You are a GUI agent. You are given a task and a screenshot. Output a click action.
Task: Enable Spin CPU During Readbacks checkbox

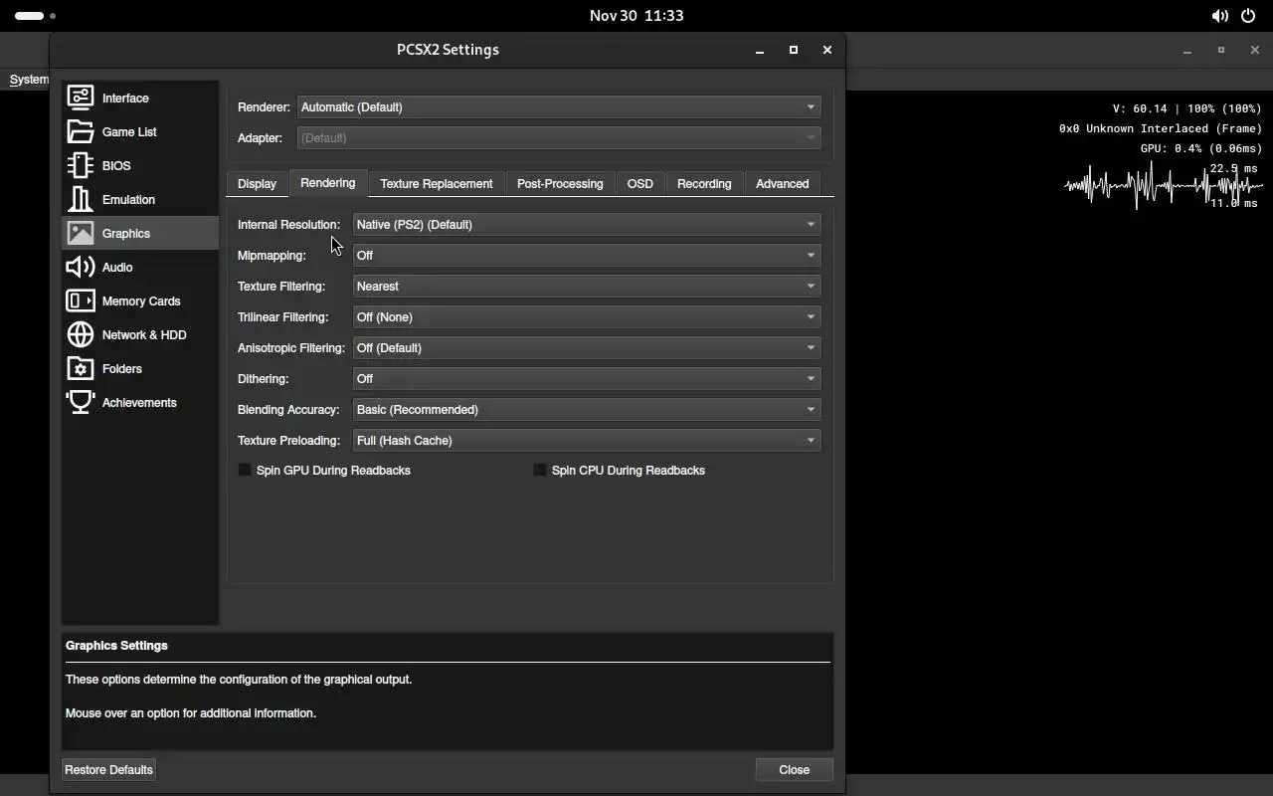[x=540, y=470]
